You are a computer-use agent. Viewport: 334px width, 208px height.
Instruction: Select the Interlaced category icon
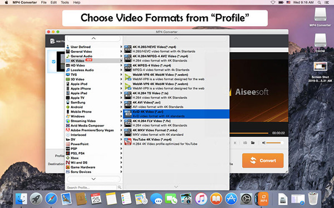click(x=68, y=135)
